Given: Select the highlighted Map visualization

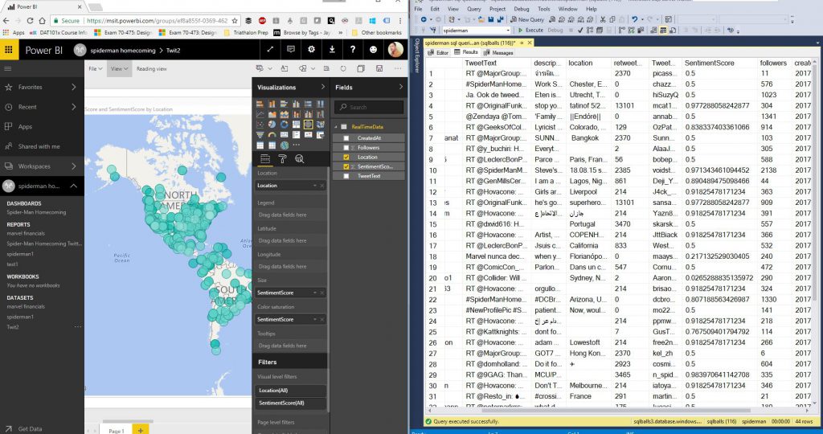Looking at the screenshot, I should point(308,125).
